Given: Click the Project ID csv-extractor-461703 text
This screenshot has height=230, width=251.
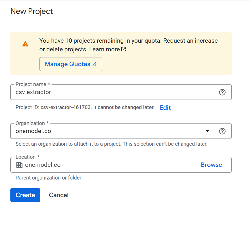Looking at the screenshot, I should coord(66,108).
